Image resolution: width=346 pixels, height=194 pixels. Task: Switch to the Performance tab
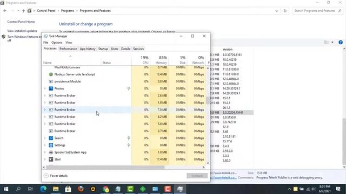point(68,49)
